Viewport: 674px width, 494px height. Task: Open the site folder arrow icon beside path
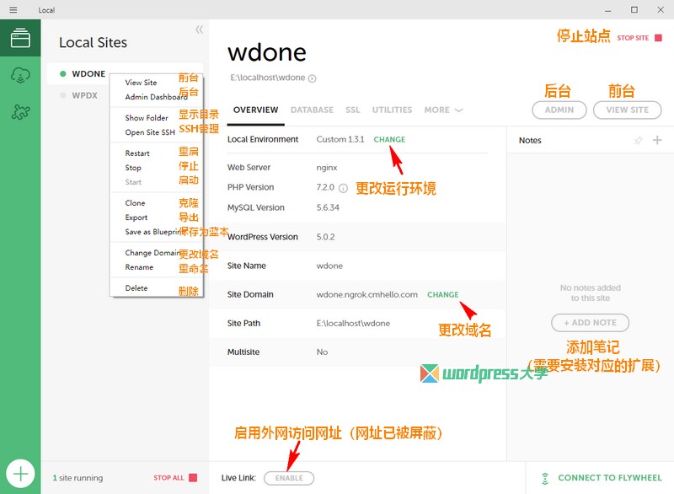pos(312,78)
